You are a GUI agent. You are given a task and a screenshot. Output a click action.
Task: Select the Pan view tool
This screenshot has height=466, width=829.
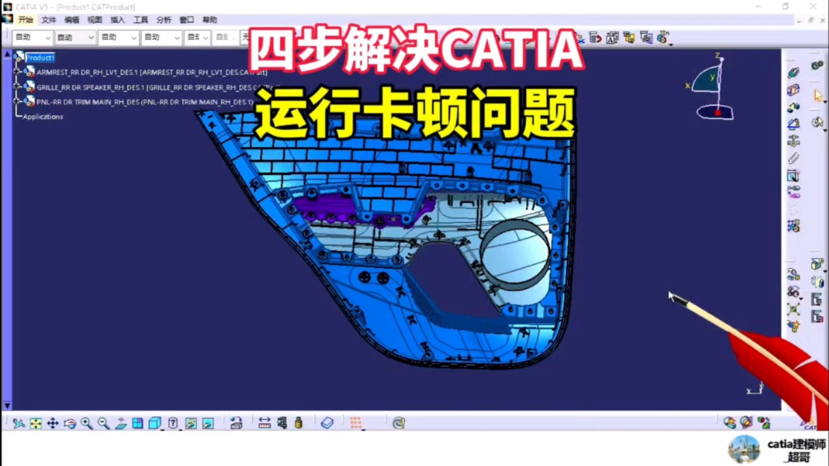tap(52, 423)
